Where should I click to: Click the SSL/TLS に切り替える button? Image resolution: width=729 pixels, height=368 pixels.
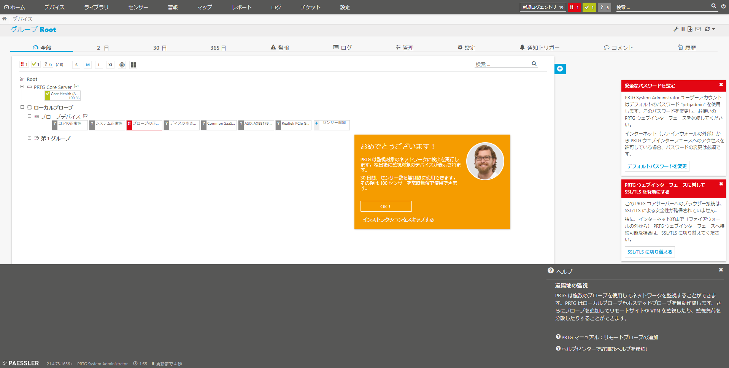650,252
